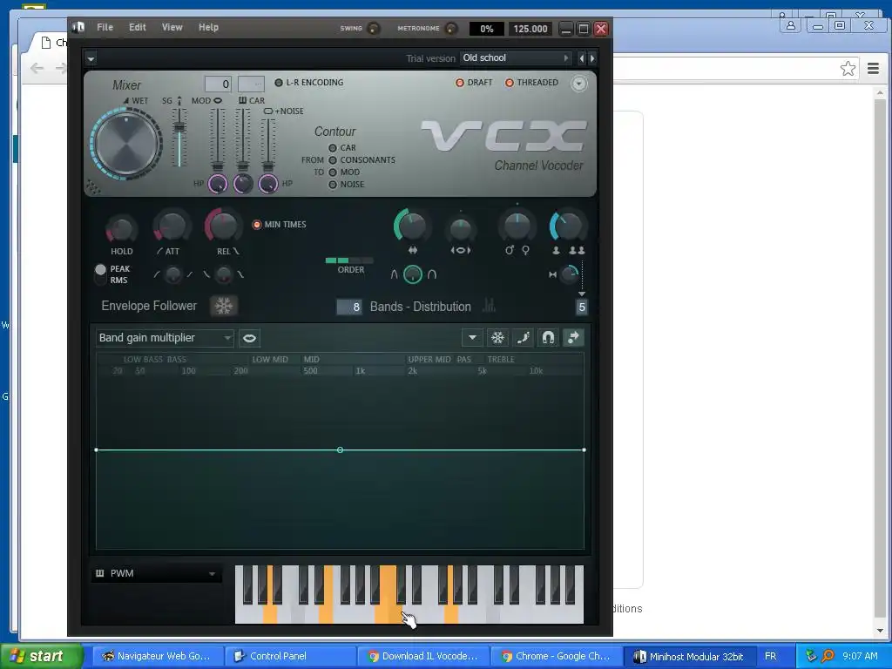Open the View menu
The image size is (892, 669).
[172, 27]
